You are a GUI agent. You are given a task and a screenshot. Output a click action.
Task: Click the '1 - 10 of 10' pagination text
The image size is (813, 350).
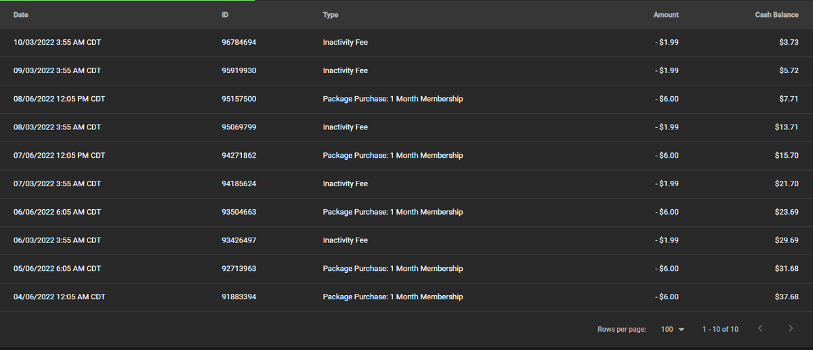720,329
